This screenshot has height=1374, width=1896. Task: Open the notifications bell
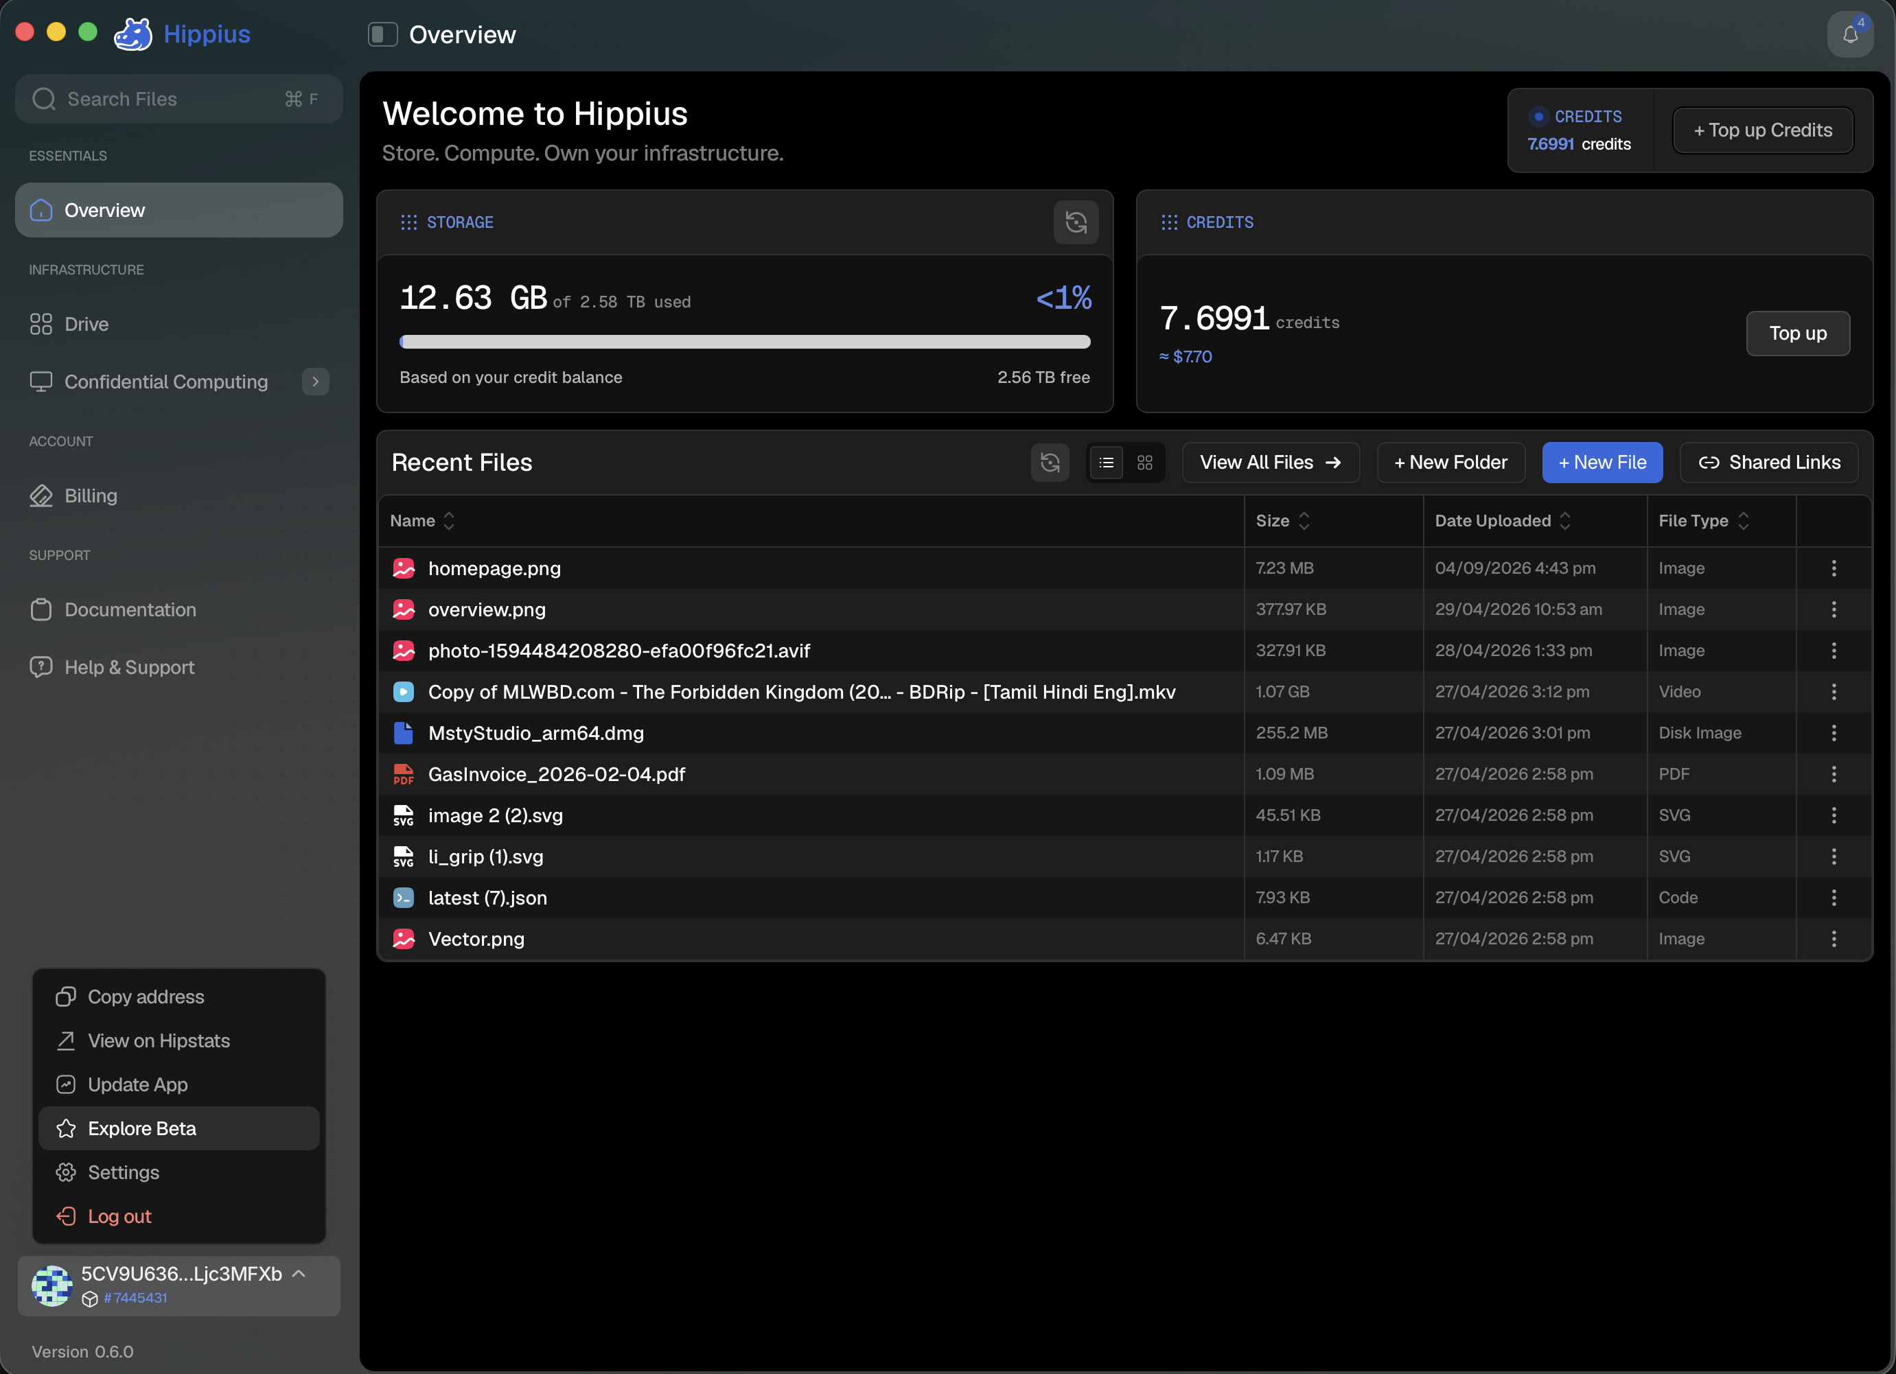pos(1850,34)
